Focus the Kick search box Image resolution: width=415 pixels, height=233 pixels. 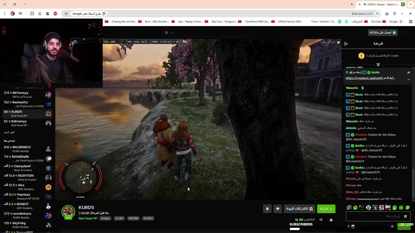point(207,32)
